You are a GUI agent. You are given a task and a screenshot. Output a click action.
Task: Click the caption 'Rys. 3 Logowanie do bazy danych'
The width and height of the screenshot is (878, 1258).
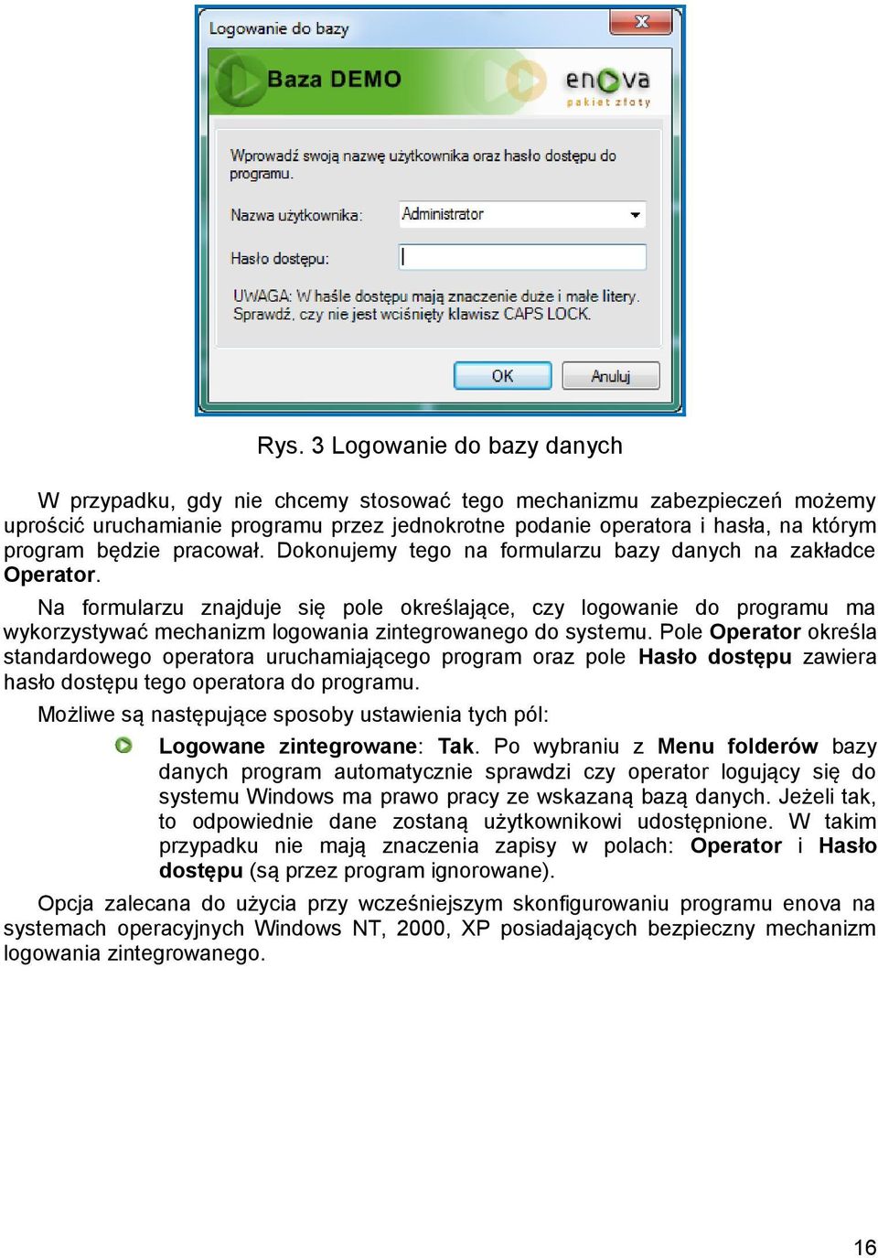(440, 446)
